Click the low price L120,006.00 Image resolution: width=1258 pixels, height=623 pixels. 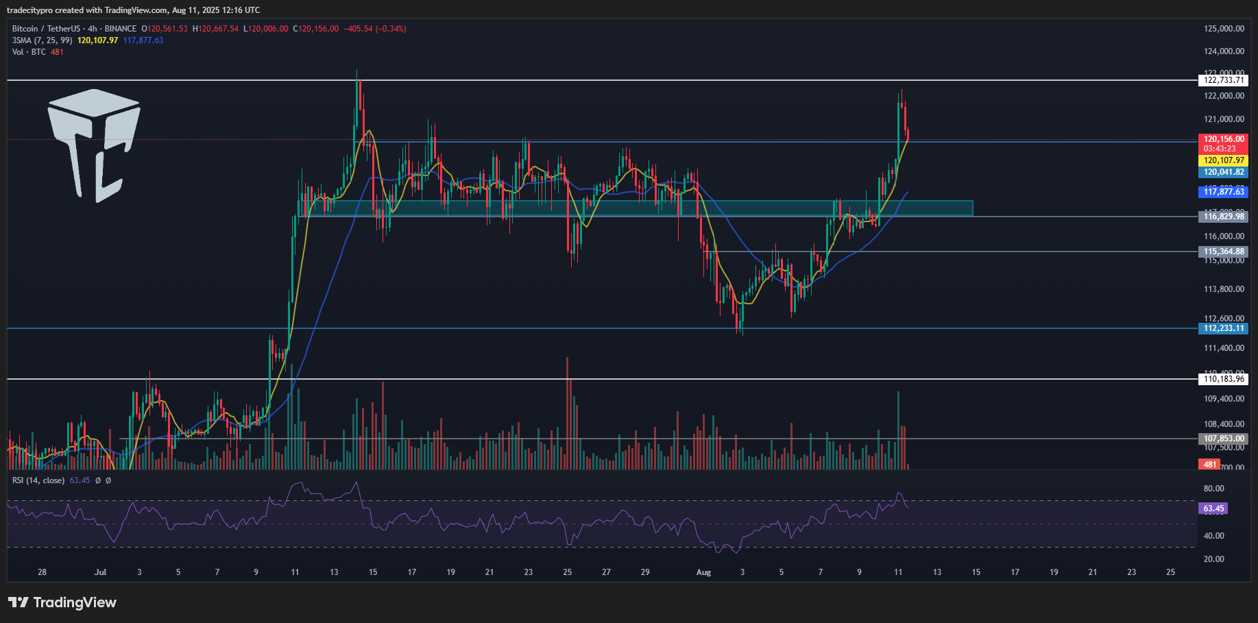265,29
